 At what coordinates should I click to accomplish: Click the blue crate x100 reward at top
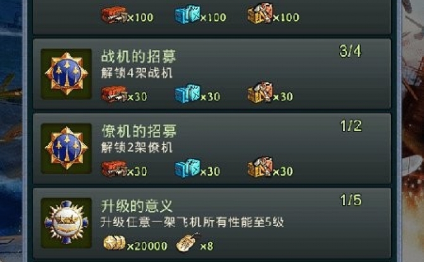(188, 15)
